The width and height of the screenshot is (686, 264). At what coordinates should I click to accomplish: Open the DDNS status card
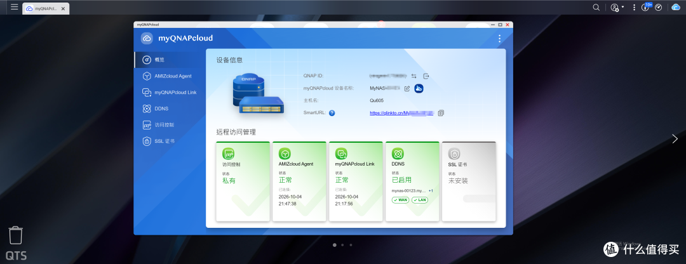412,181
